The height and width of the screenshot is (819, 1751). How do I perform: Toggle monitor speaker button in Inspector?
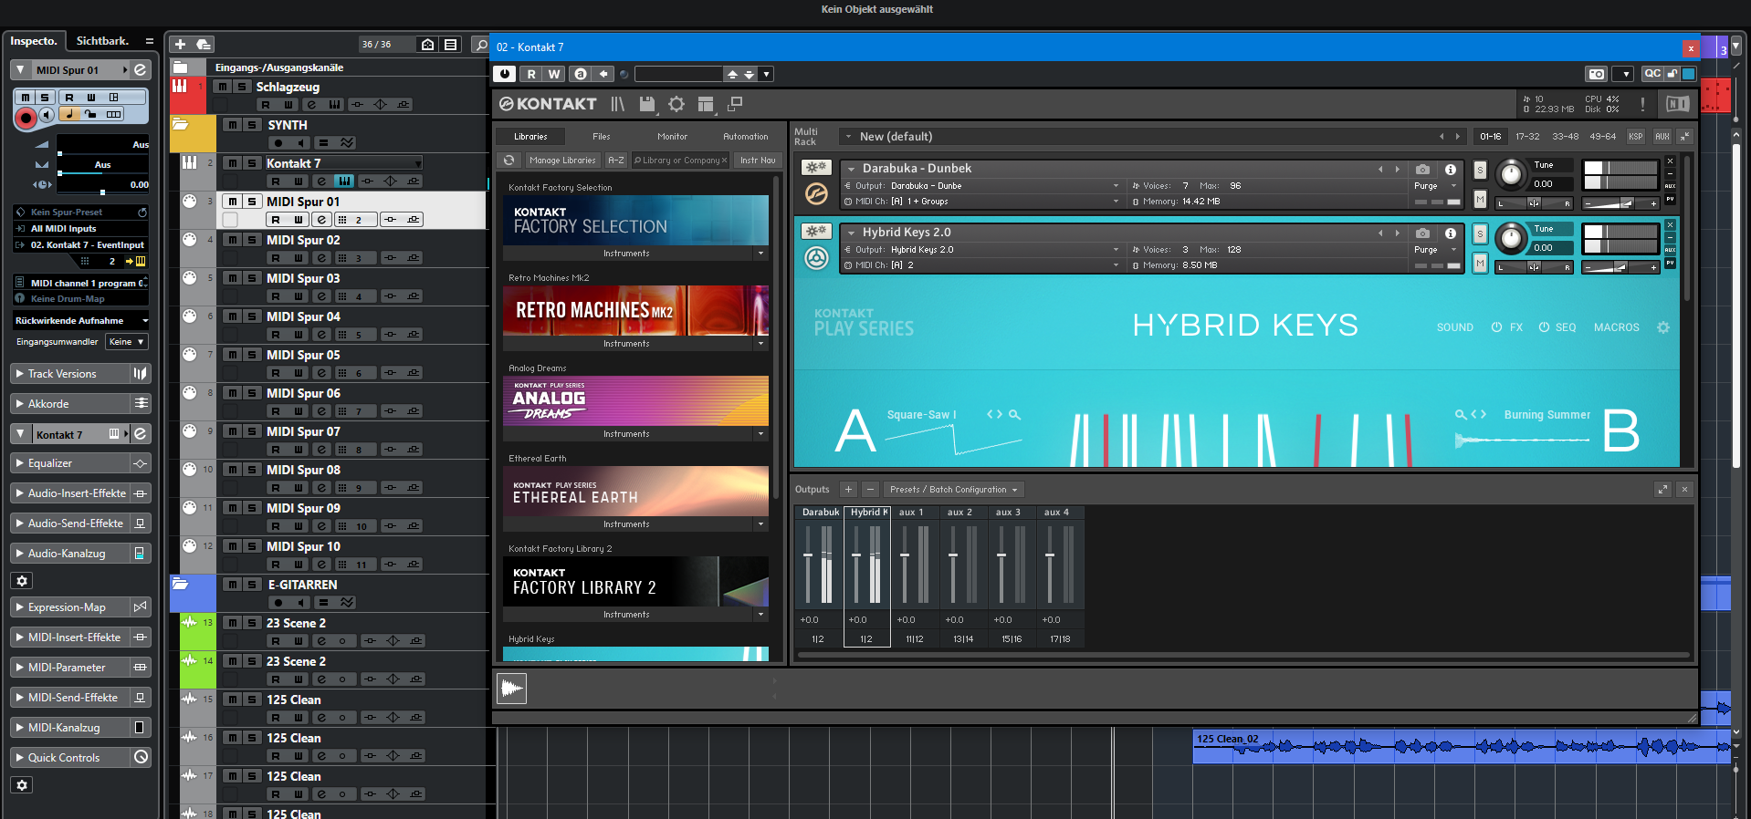[x=47, y=115]
